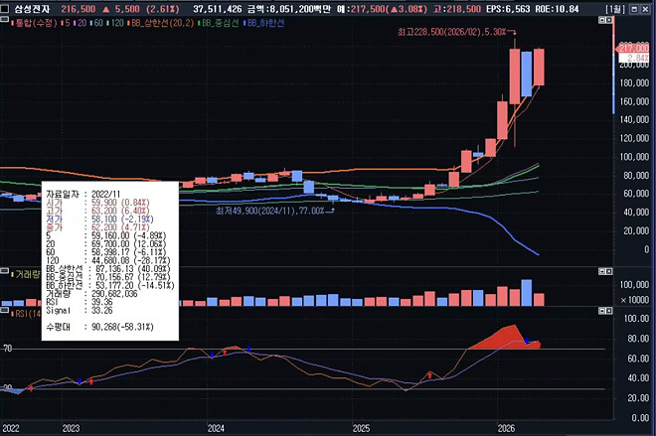Viewport: 656px width, 436px height.
Task: Select the 120-period moving average legend
Action: pos(115,23)
